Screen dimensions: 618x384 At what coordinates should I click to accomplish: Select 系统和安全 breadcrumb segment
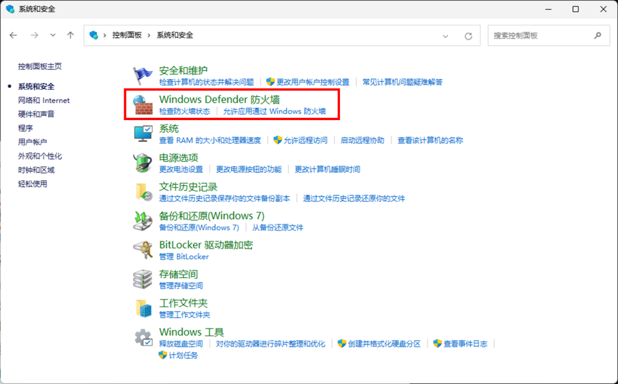175,35
